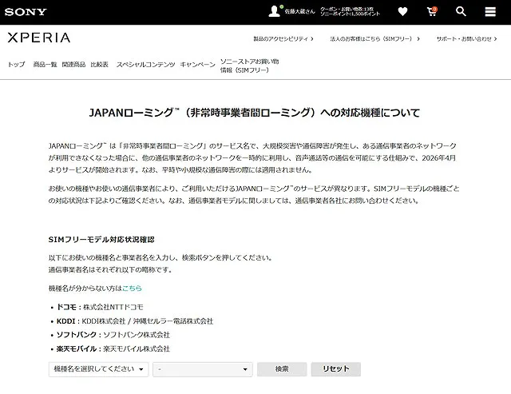Select 商品一覧 in navigation
This screenshot has width=511, height=394.
[x=45, y=65]
